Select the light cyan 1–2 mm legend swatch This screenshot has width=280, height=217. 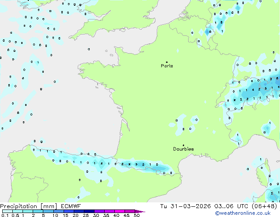[x=28, y=211]
